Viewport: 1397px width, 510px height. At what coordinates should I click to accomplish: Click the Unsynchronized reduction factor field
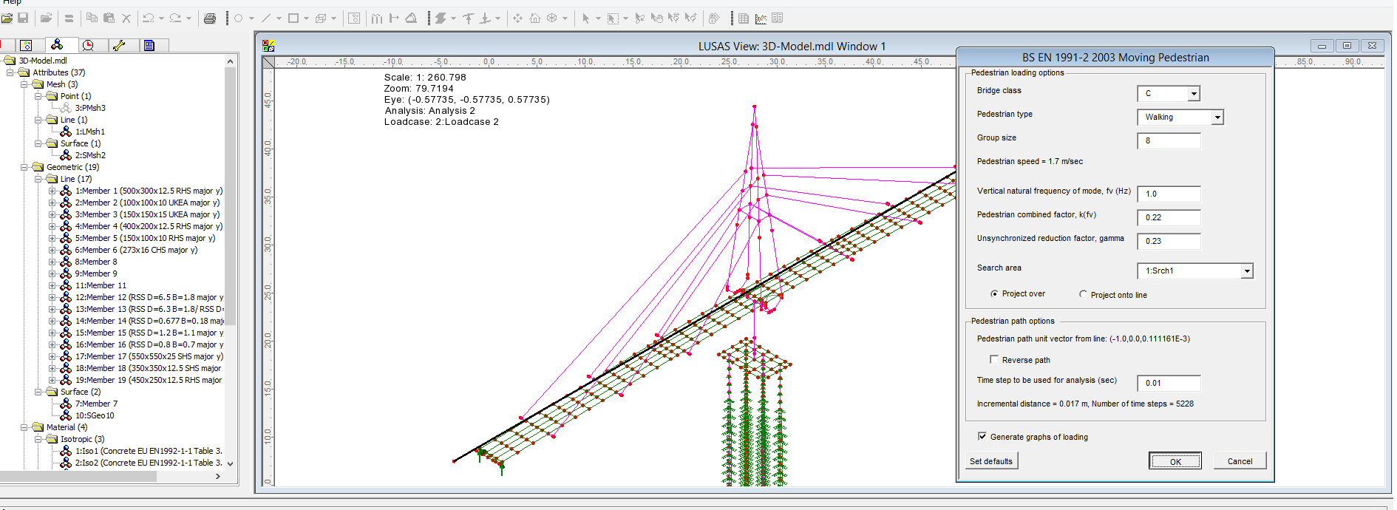1169,241
